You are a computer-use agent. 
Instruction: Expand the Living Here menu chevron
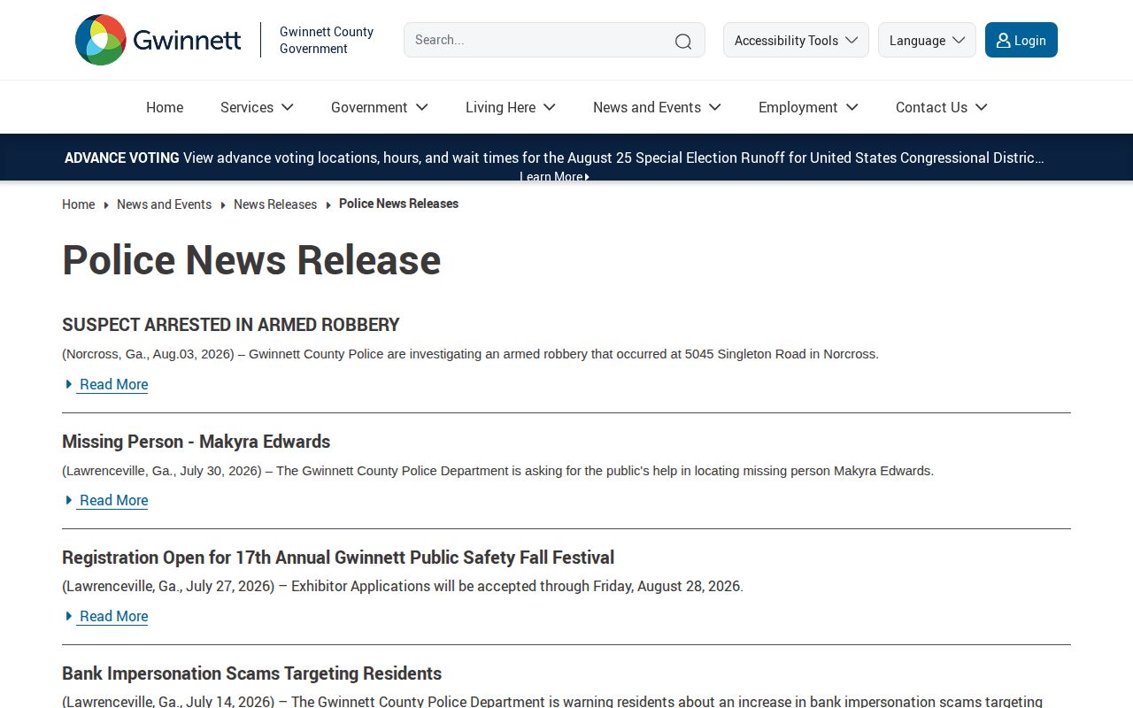click(550, 107)
